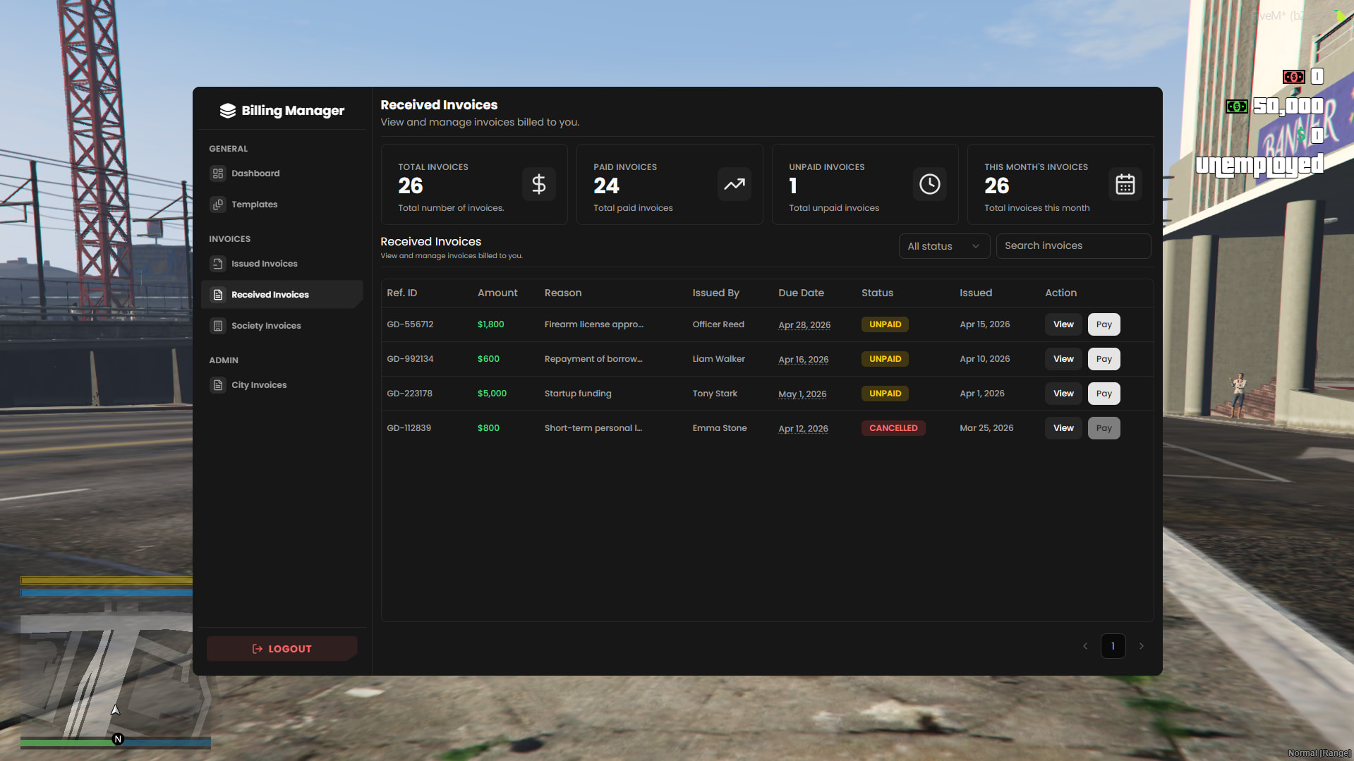Click the Billing Manager stacked-layers logo icon

click(x=227, y=111)
